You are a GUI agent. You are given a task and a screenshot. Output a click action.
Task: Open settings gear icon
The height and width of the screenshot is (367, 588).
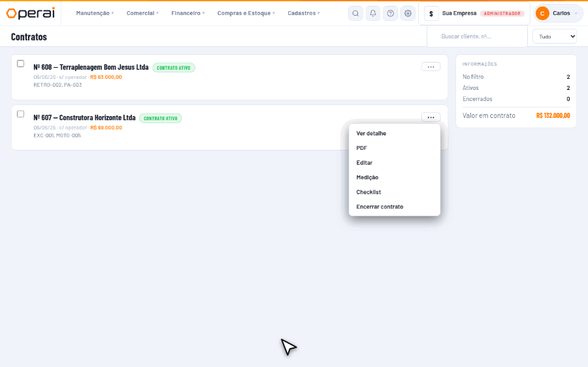[408, 14]
